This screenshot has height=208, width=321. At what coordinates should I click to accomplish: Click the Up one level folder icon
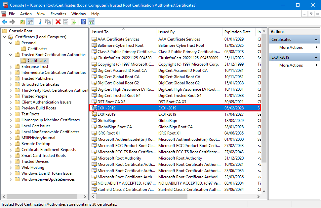point(22,22)
